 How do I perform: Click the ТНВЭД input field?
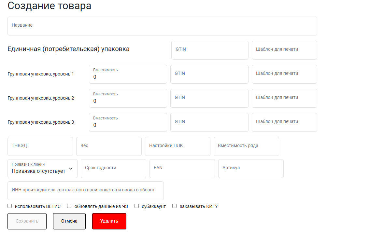[x=40, y=146]
